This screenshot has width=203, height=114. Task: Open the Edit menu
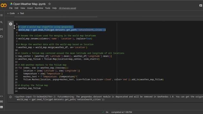point(16,8)
